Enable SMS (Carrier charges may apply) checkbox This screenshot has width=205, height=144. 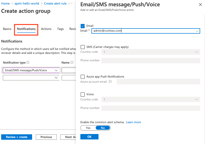[x=83, y=47]
